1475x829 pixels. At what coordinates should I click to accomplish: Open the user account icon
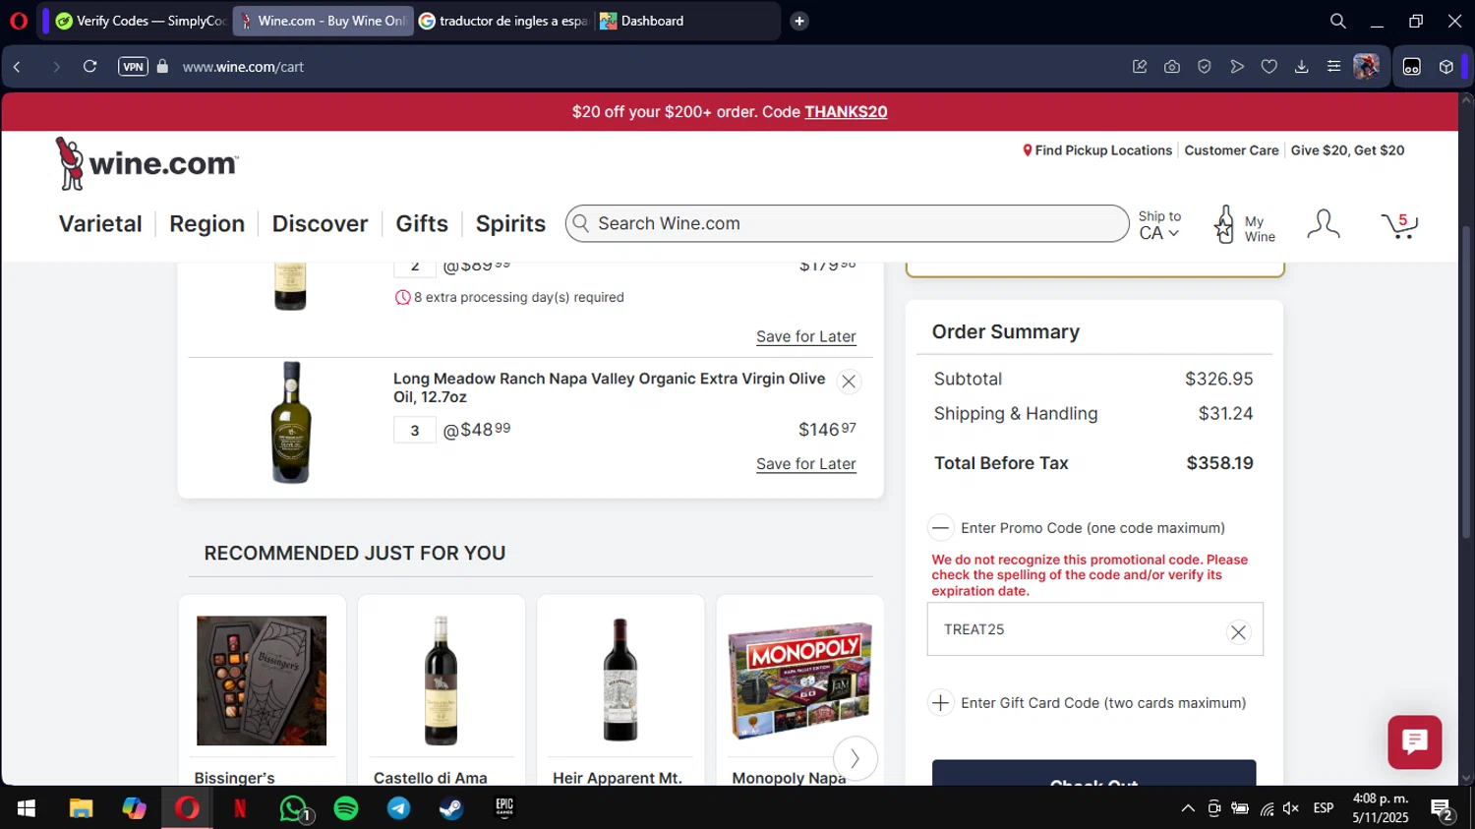1324,224
